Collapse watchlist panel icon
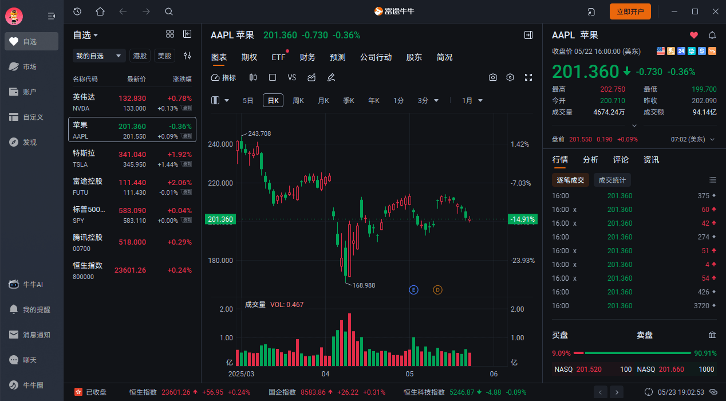726x401 pixels. pyautogui.click(x=187, y=34)
